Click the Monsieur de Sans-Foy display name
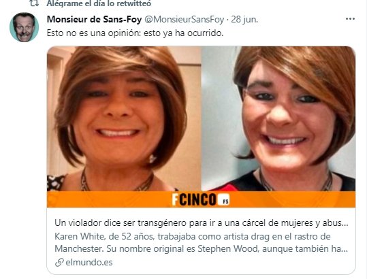The width and height of the screenshot is (367, 279). pyautogui.click(x=94, y=19)
